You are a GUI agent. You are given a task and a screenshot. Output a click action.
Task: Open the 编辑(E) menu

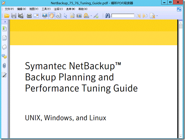(22, 9)
